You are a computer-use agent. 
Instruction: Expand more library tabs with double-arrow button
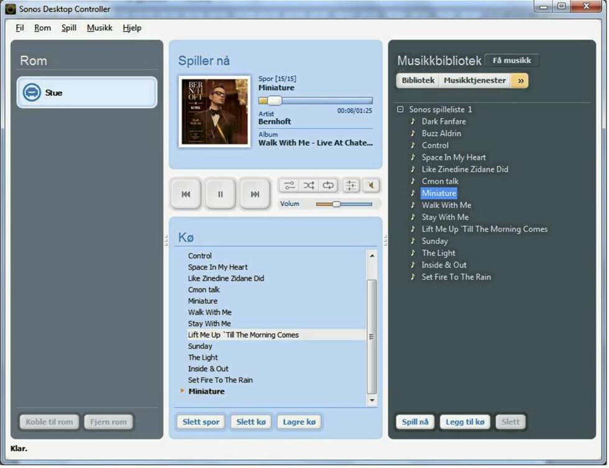[x=521, y=81]
